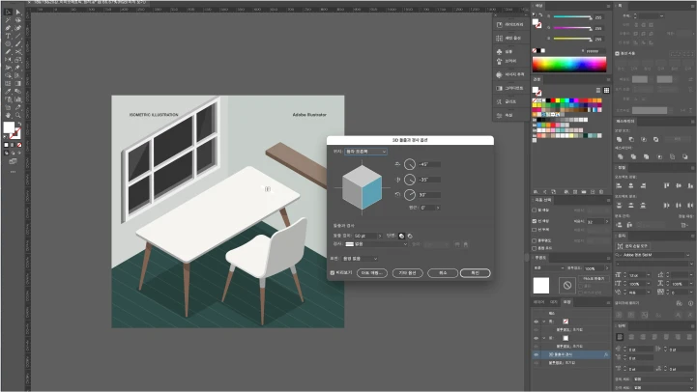Open the Perspective angle slider arrow
Screen dimensions: 697x392
coord(438,208)
